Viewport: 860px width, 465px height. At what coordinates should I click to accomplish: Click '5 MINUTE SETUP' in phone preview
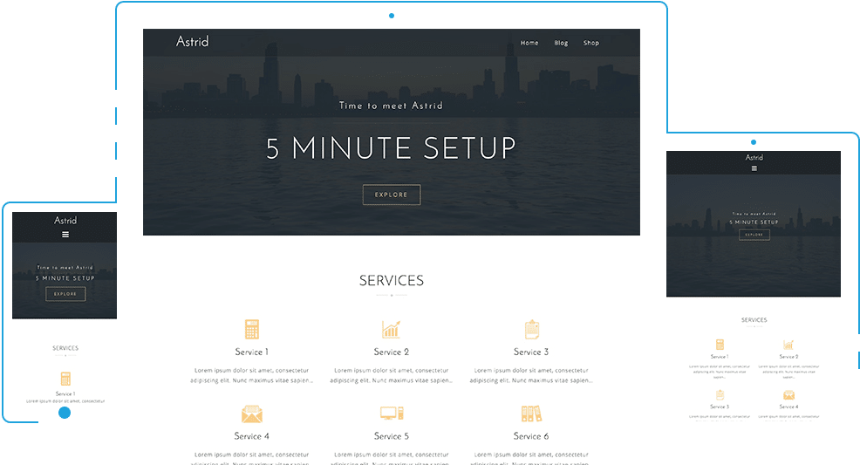[x=65, y=278]
